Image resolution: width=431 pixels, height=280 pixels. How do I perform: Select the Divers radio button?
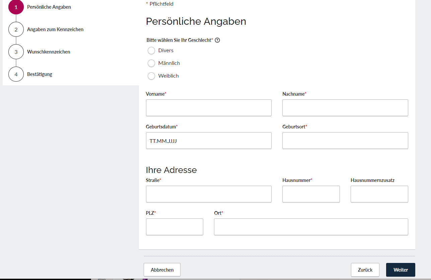point(151,51)
